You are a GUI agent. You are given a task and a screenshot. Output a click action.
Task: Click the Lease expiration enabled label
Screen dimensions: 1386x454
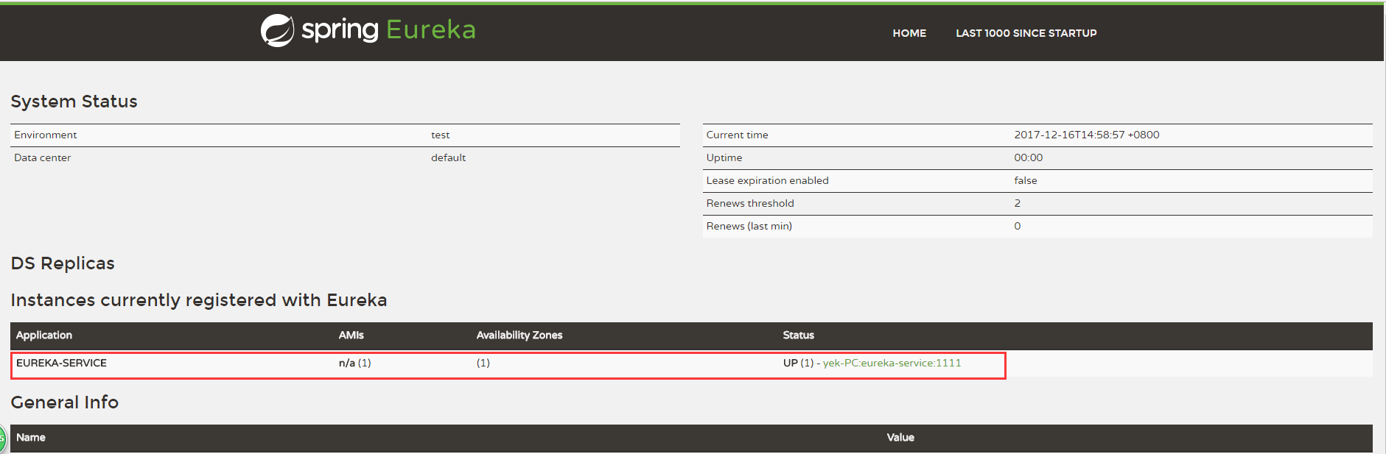768,180
